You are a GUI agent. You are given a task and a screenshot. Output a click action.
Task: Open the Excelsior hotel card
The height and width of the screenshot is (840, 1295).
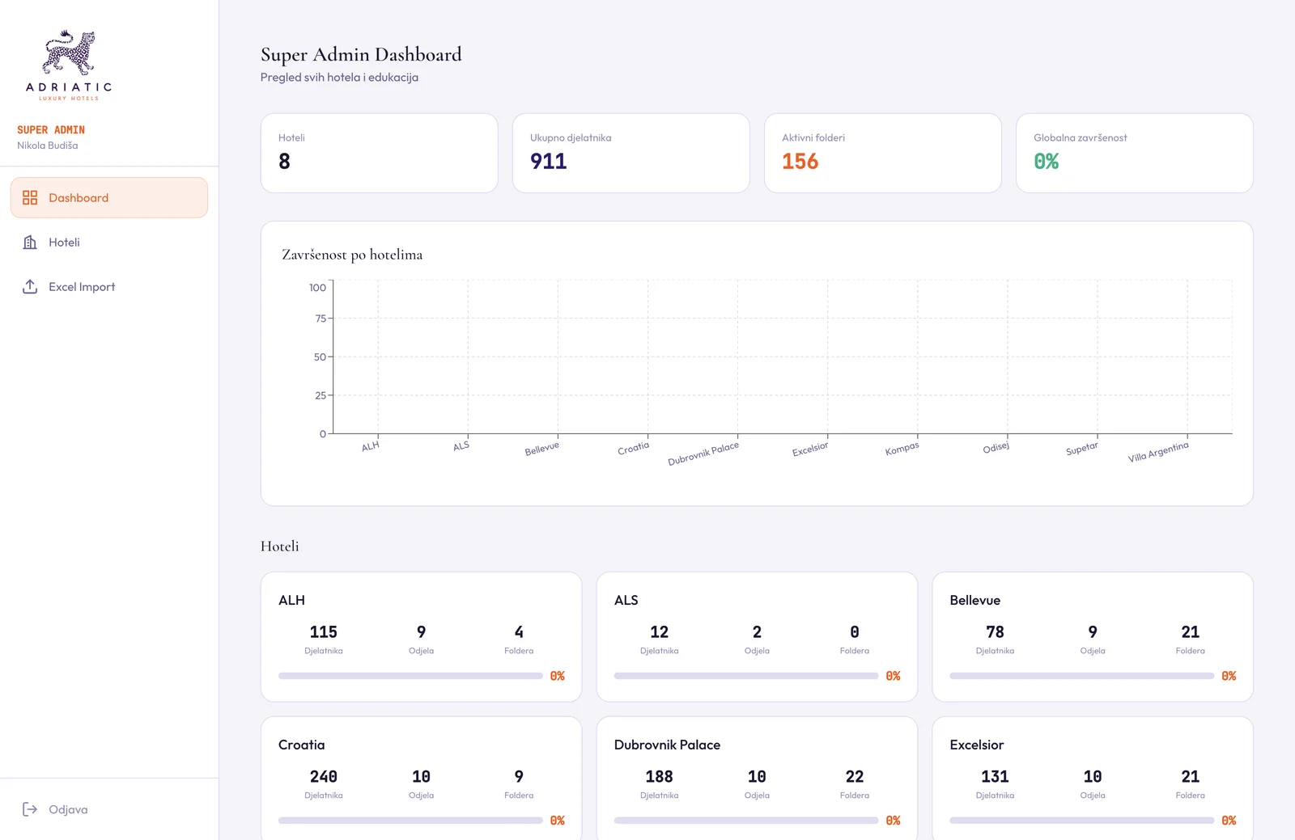click(x=1093, y=779)
